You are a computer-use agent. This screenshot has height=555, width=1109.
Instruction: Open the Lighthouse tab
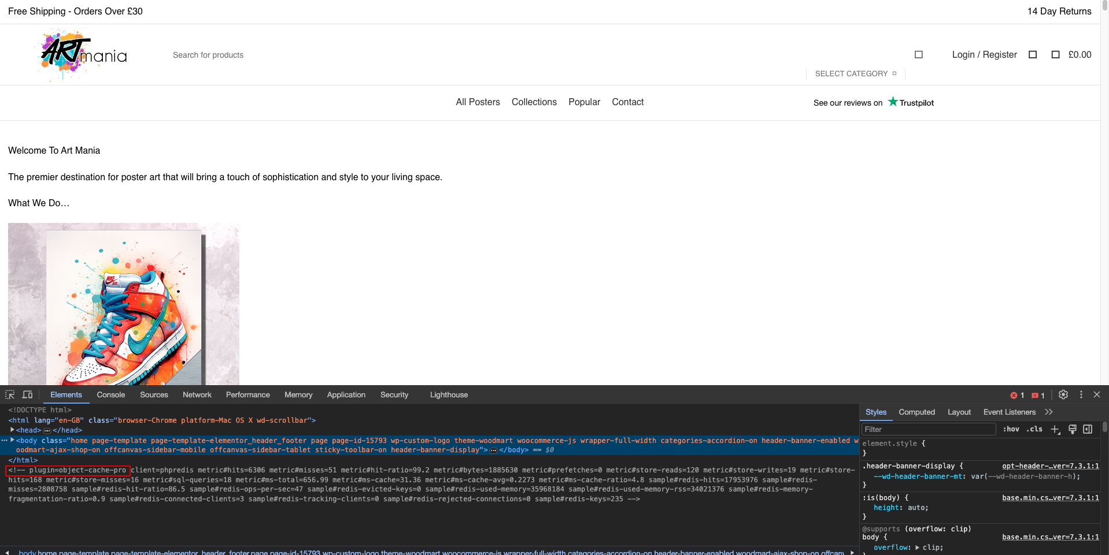(449, 395)
